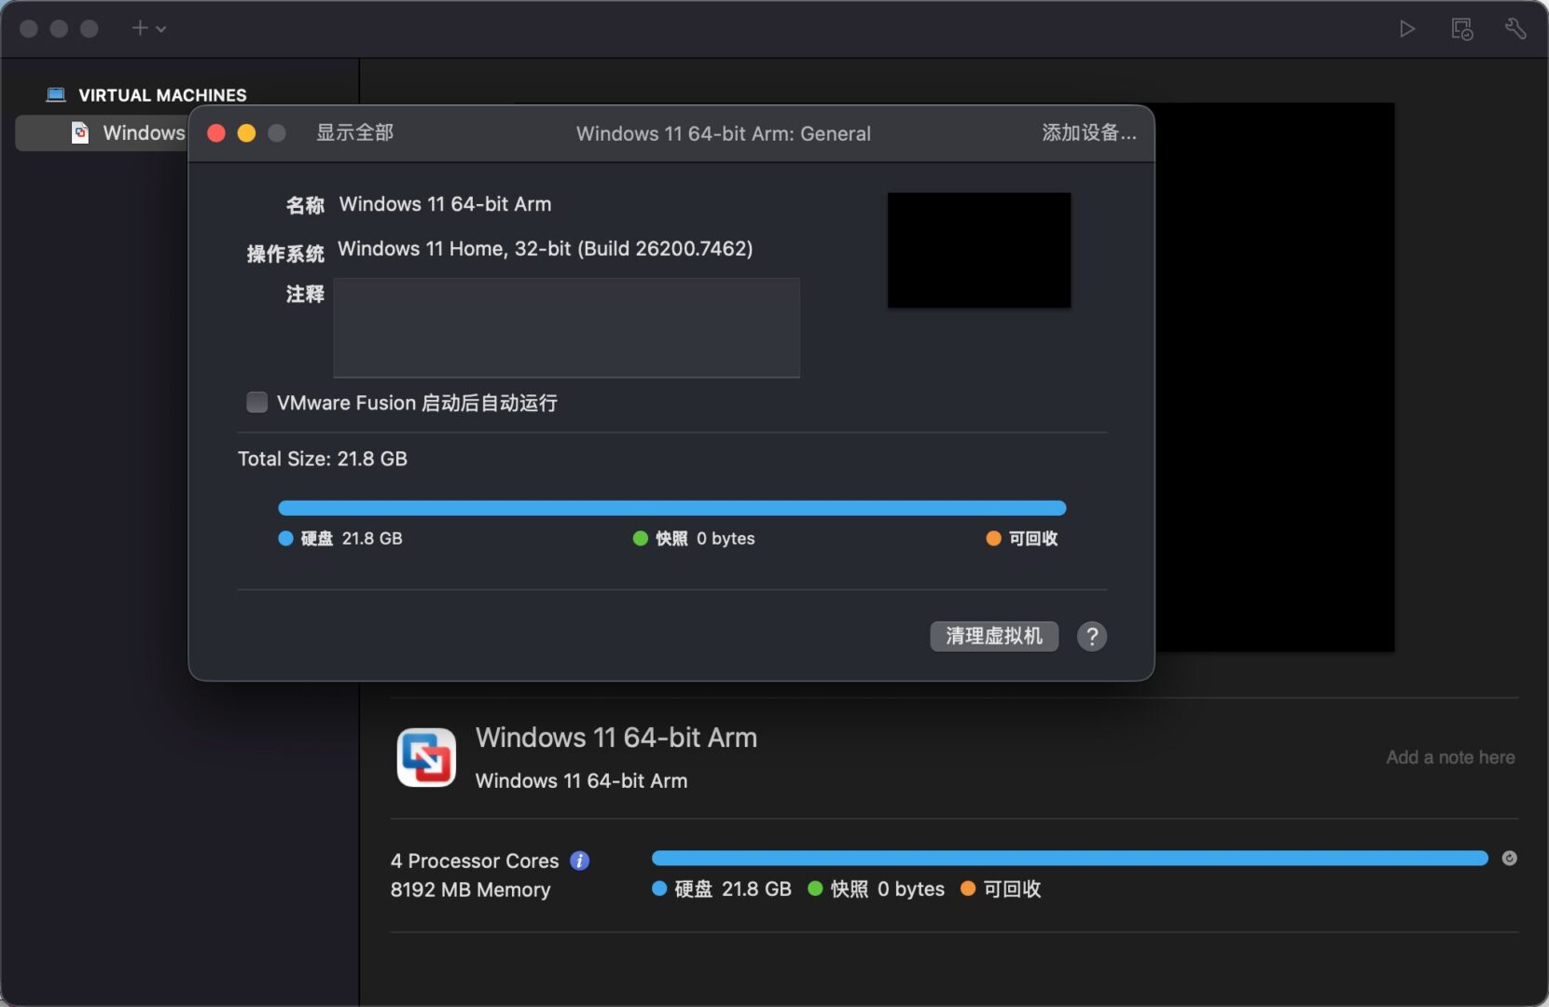1549x1007 pixels.
Task: Open the snapshots icon in toolbar
Action: point(1461,29)
